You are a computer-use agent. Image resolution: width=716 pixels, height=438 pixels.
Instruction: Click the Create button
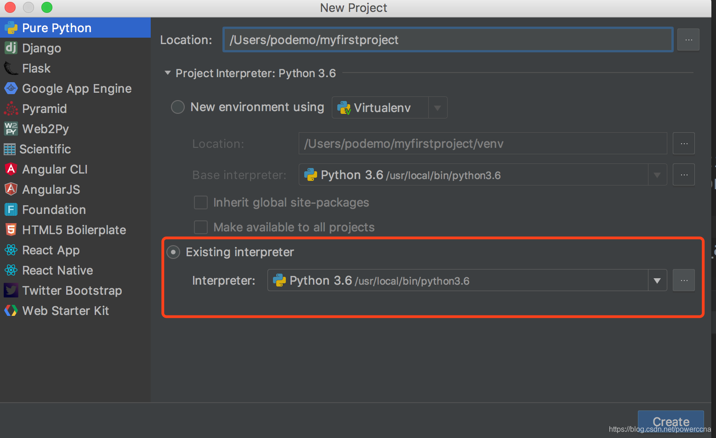[671, 422]
